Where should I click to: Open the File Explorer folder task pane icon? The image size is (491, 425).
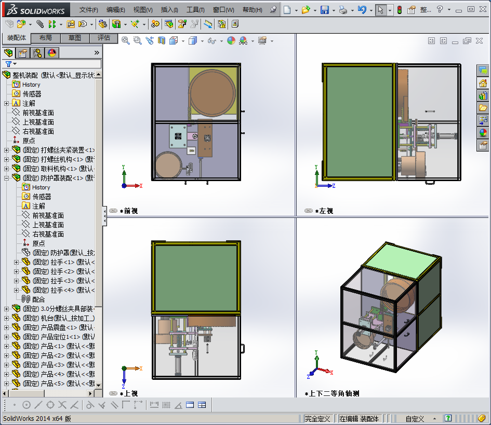(483, 108)
